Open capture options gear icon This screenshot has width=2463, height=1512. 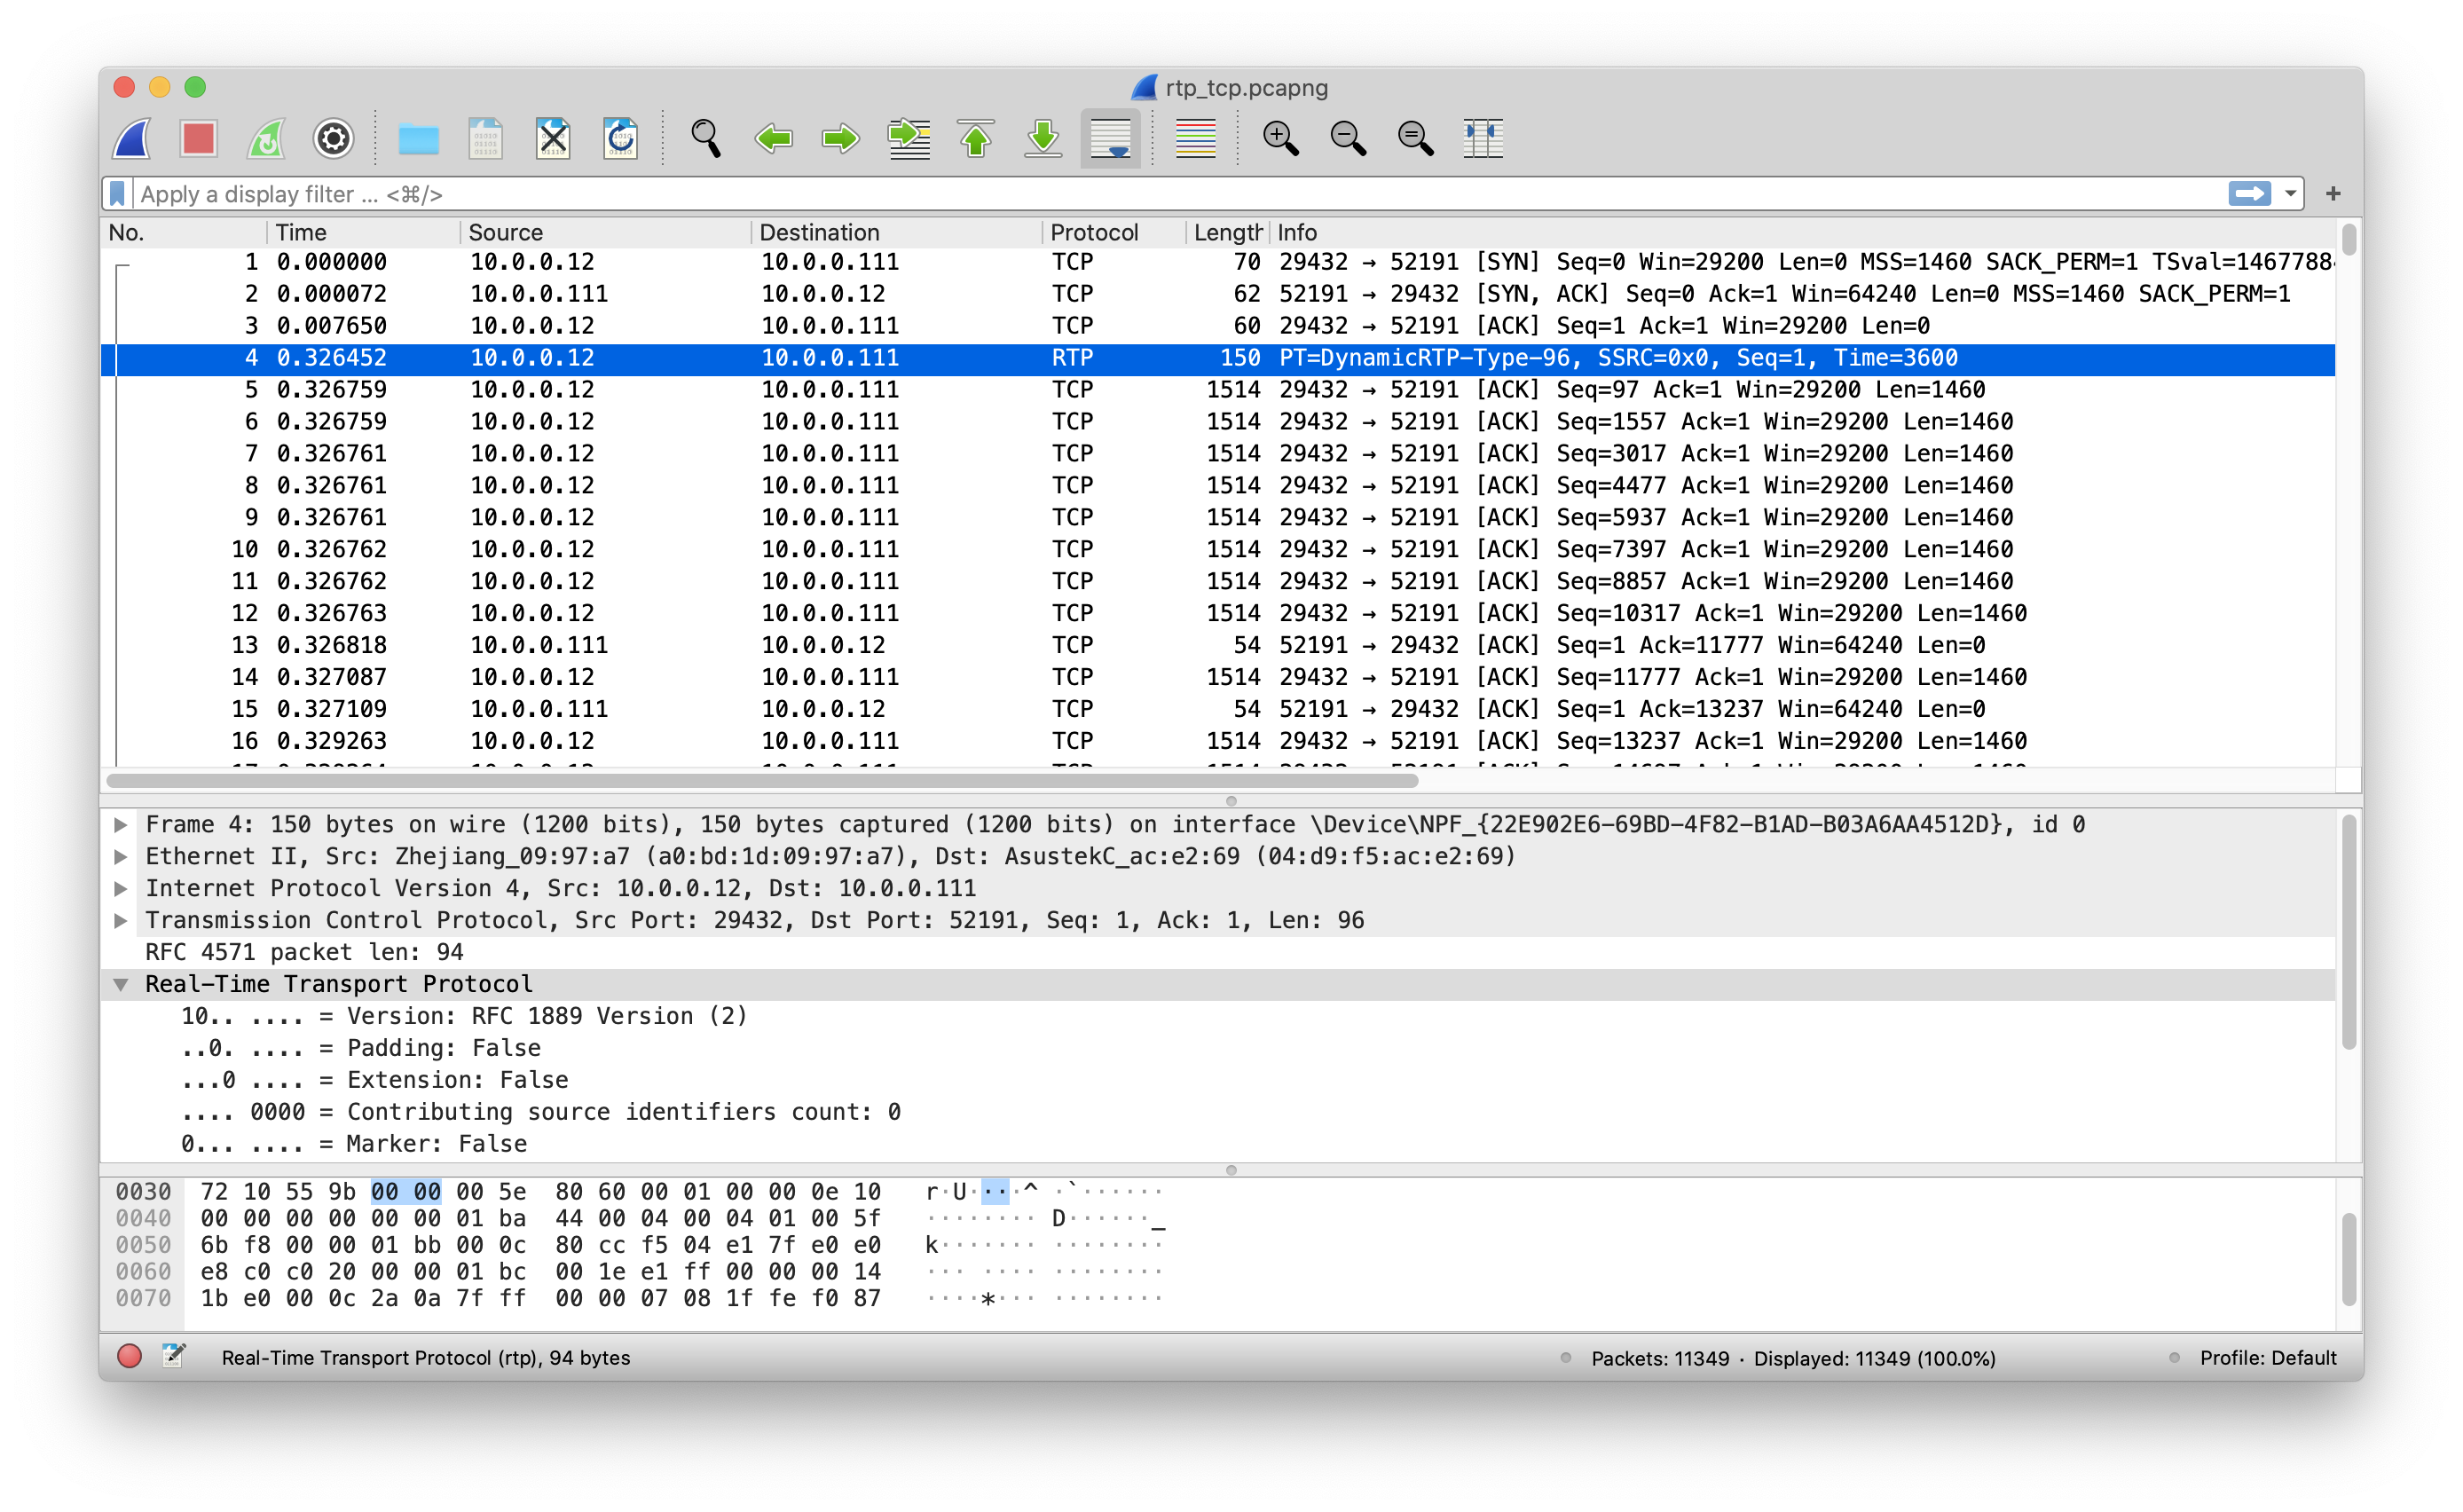333,139
